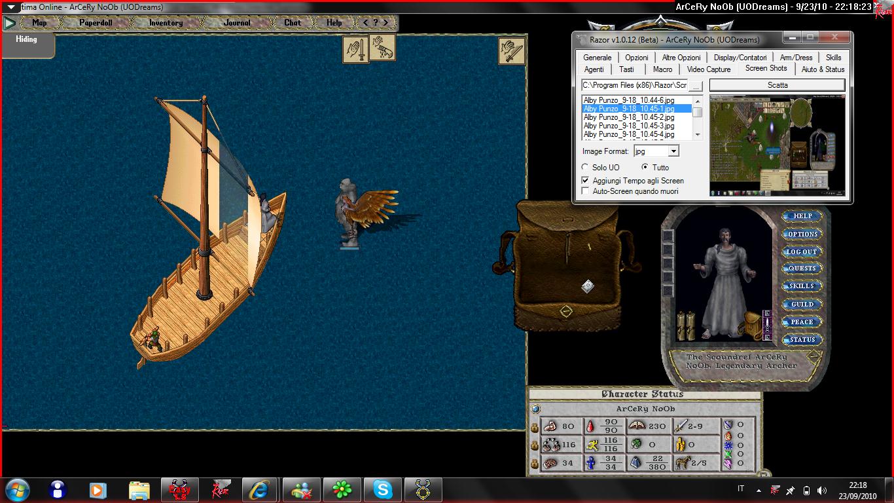Screen dimensions: 894x503
Task: Click the OPTIONS button on paperdoll
Action: (x=802, y=234)
